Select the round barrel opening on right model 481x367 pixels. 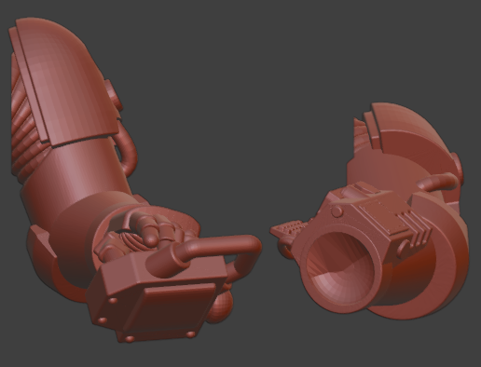341,269
